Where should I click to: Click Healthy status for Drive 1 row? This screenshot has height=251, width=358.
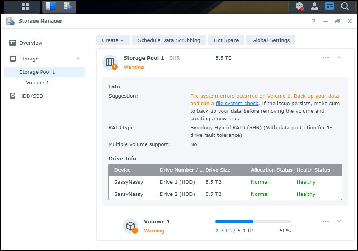[x=306, y=182]
